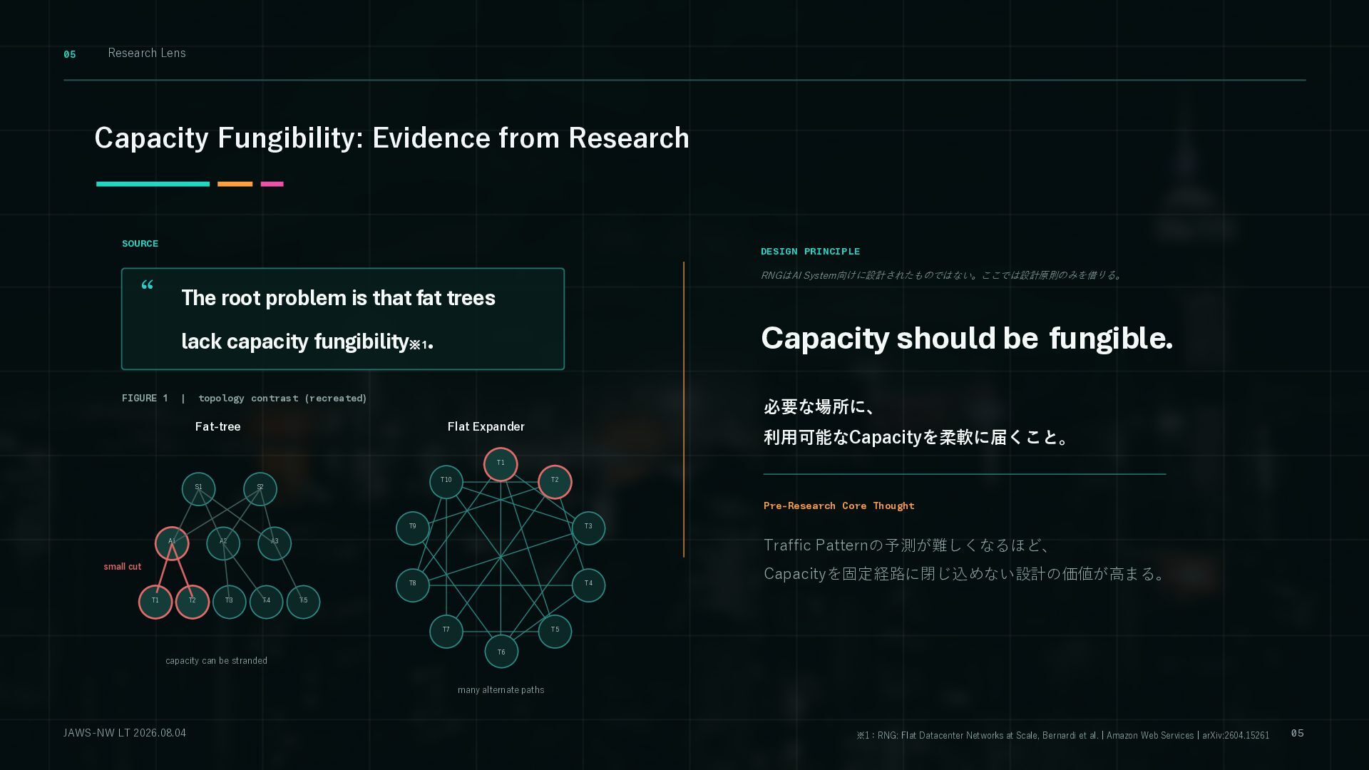Click the italic Japanese note beginning with 'RNG'

pyautogui.click(x=942, y=275)
